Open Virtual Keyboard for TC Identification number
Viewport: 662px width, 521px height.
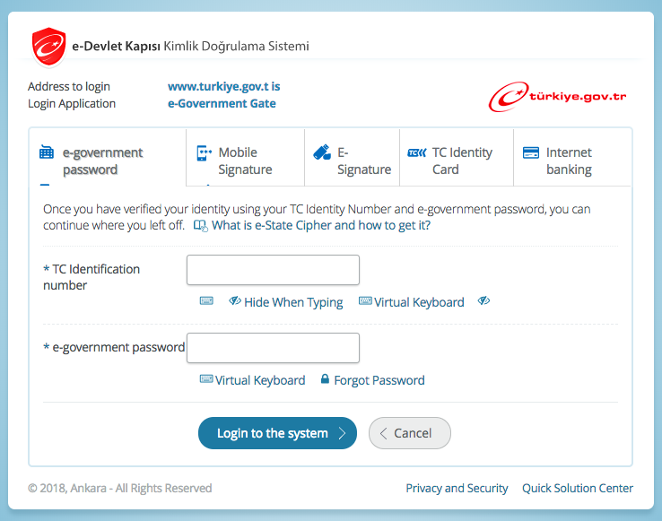(x=412, y=302)
